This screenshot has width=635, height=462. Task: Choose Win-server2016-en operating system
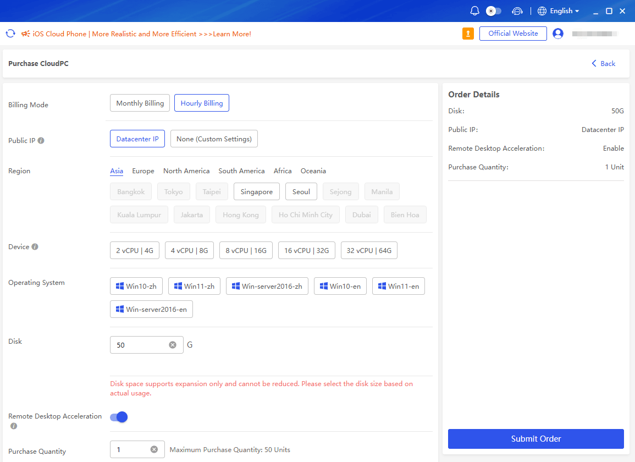pos(151,309)
